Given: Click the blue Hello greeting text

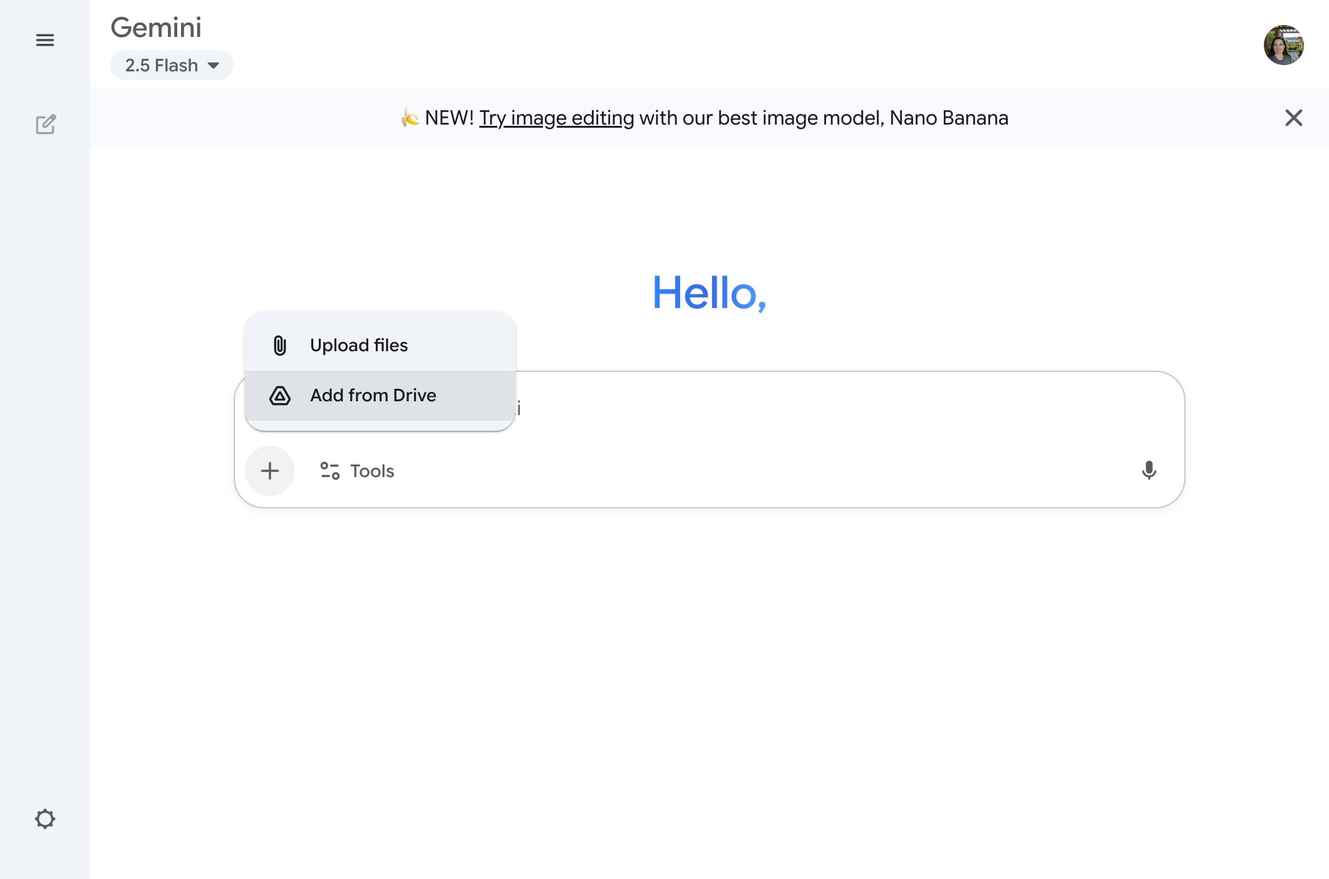Looking at the screenshot, I should point(709,293).
